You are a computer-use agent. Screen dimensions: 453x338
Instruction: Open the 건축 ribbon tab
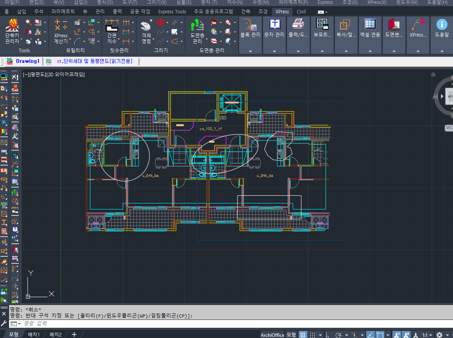pyautogui.click(x=246, y=11)
